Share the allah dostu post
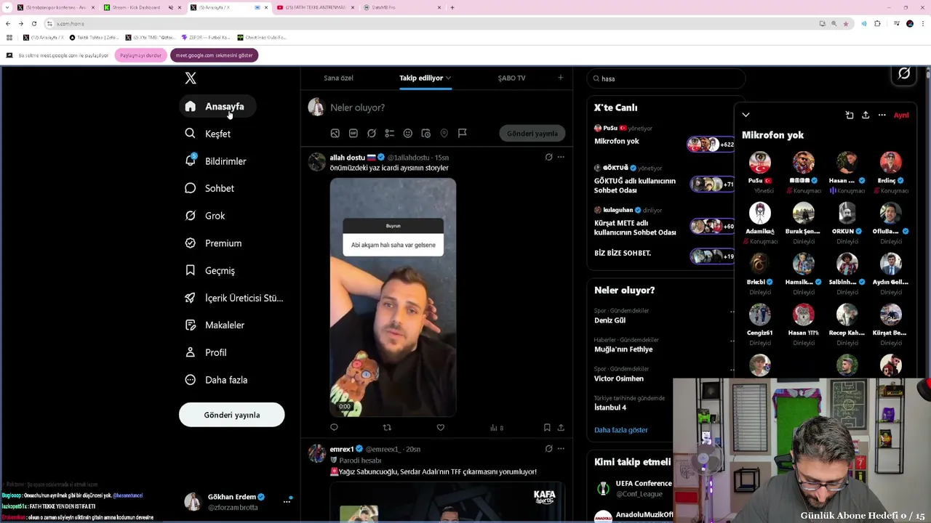The width and height of the screenshot is (931, 523). pyautogui.click(x=561, y=428)
